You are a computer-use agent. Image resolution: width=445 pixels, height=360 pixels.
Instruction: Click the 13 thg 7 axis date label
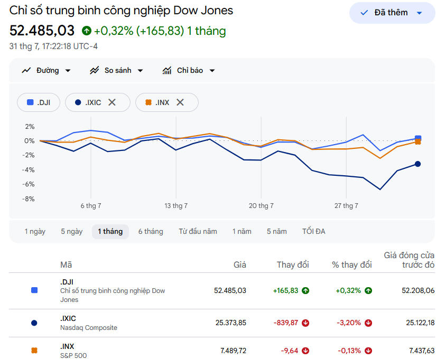point(176,206)
